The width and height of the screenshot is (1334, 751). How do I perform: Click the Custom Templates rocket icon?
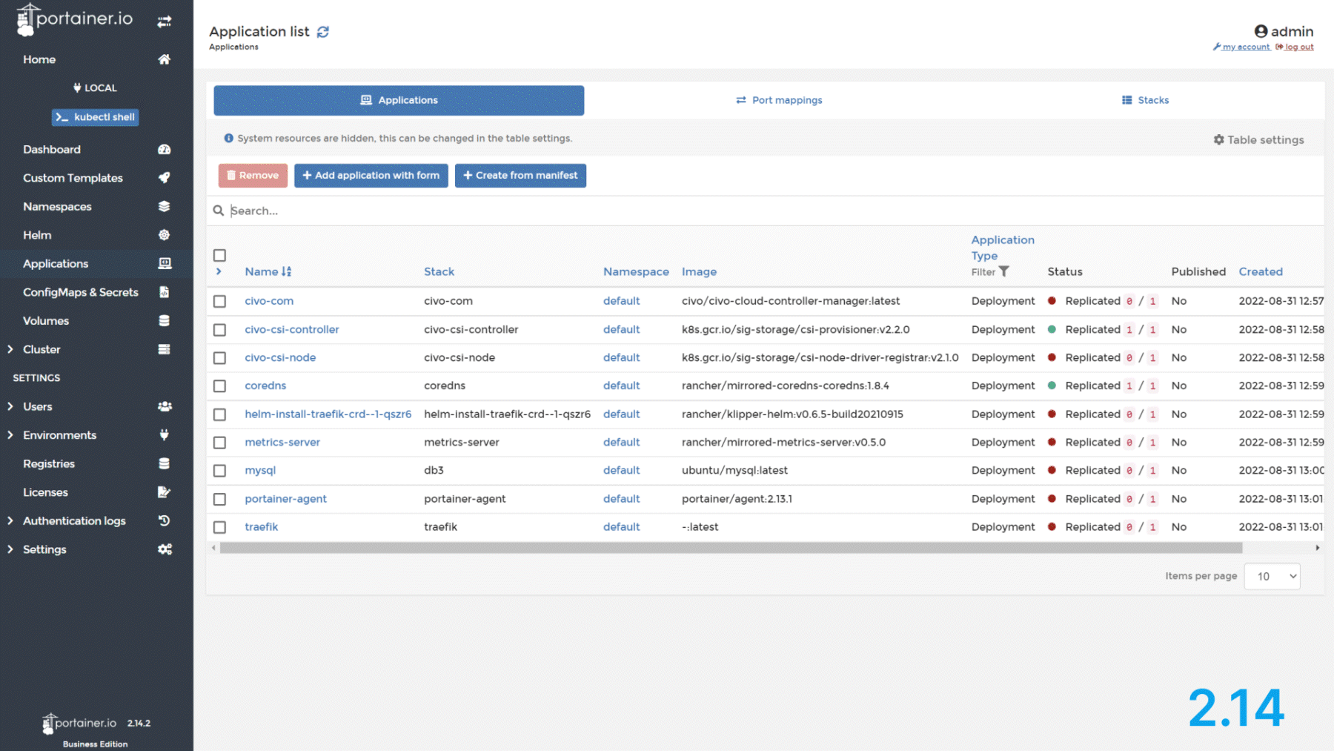pos(165,178)
